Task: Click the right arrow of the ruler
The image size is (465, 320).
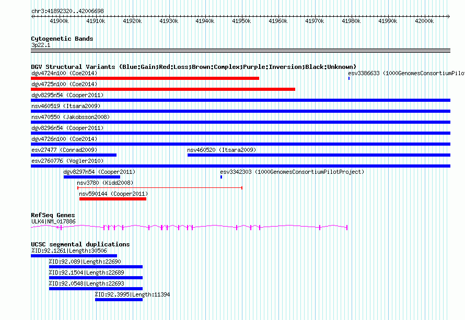Action: point(449,17)
